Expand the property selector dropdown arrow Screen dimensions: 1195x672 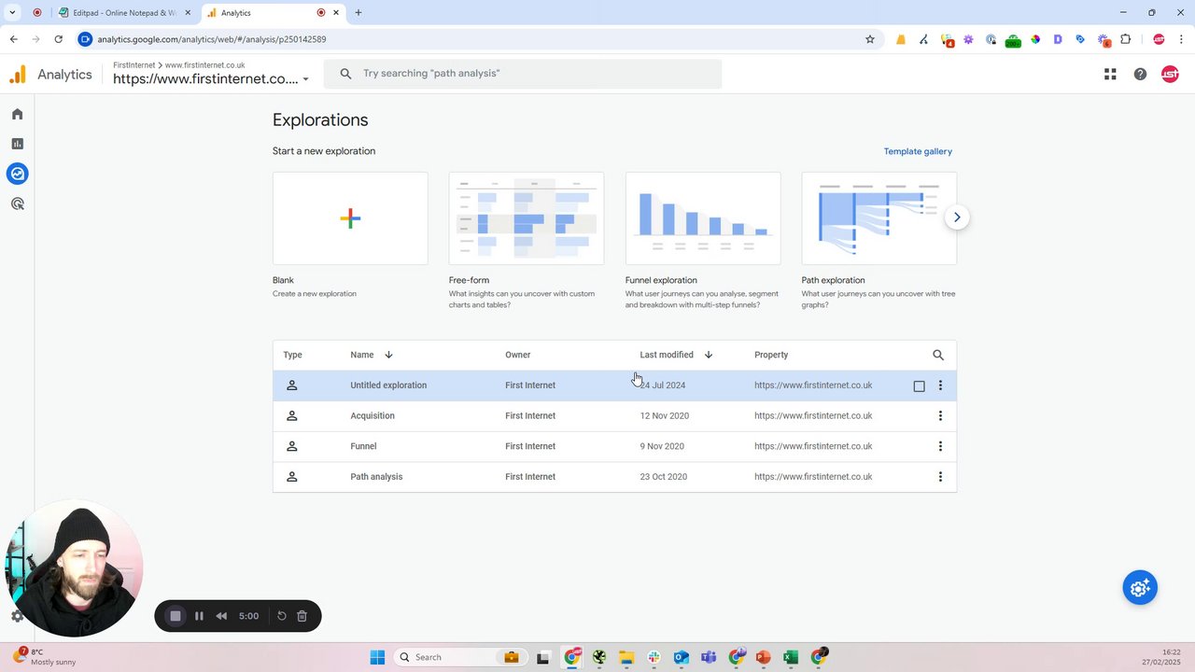coord(305,79)
